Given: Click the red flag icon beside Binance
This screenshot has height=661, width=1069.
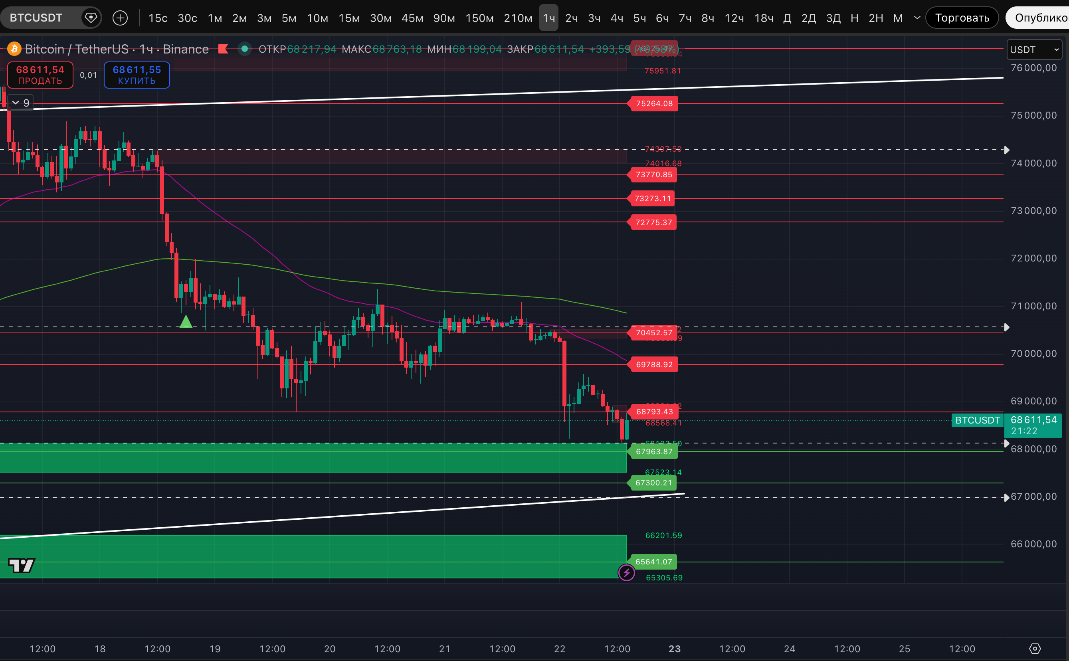Looking at the screenshot, I should click(224, 49).
